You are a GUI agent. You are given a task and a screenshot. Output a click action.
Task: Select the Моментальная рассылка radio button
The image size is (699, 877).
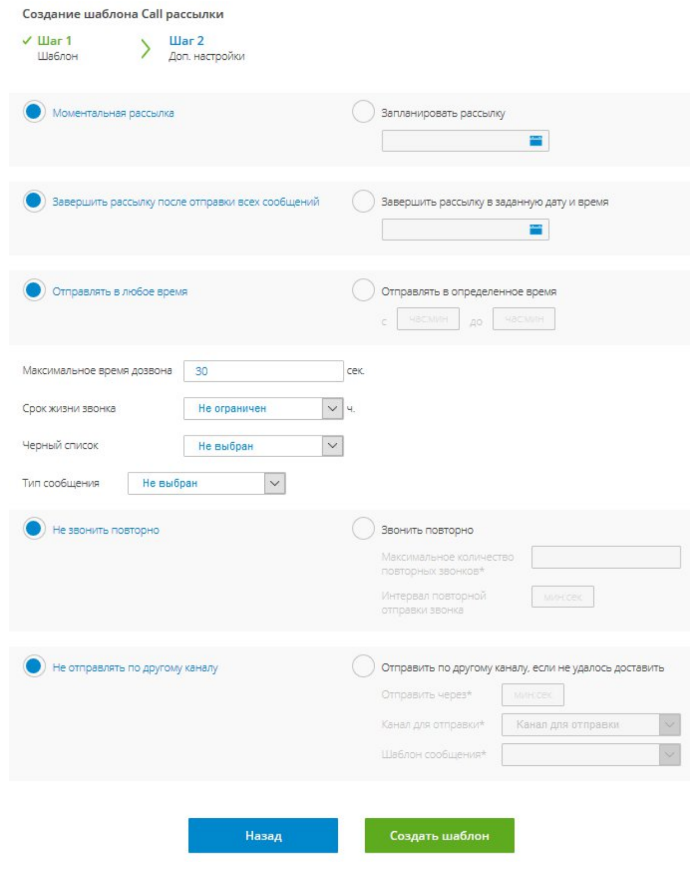pyautogui.click(x=34, y=112)
